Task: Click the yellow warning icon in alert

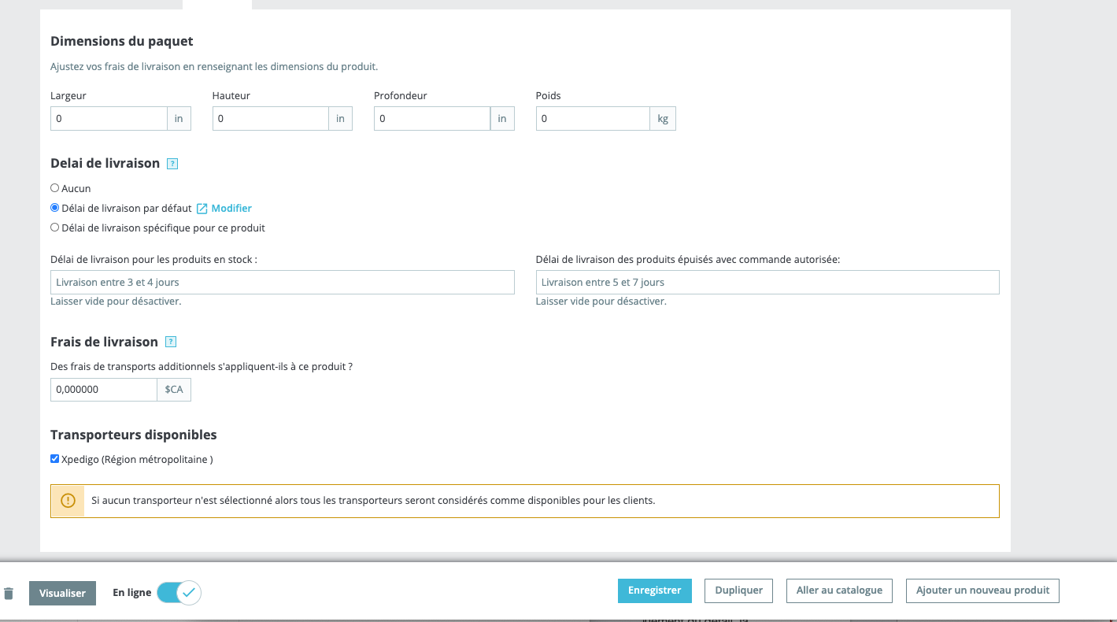Action: (68, 501)
